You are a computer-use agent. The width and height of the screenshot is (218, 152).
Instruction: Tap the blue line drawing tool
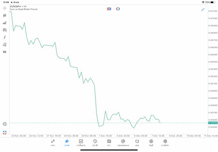[x=203, y=10]
